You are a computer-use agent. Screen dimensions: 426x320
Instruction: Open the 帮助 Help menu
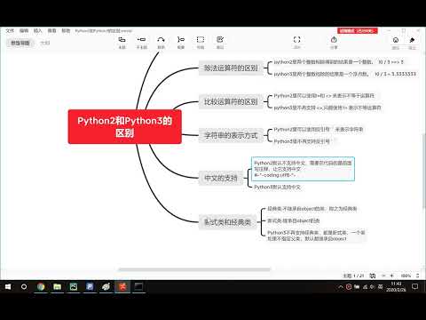click(x=66, y=30)
